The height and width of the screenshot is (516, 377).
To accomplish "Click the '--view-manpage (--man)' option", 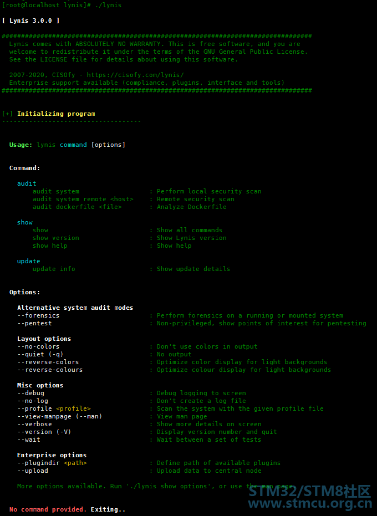I will click(59, 416).
